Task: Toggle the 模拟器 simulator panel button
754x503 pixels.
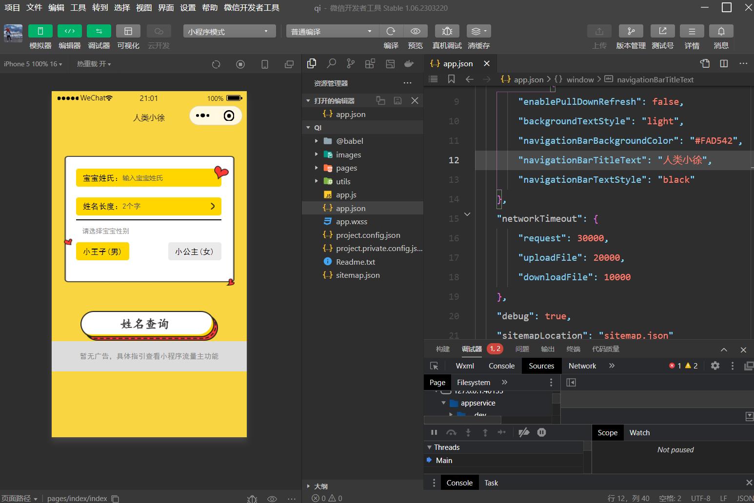Action: click(x=40, y=31)
